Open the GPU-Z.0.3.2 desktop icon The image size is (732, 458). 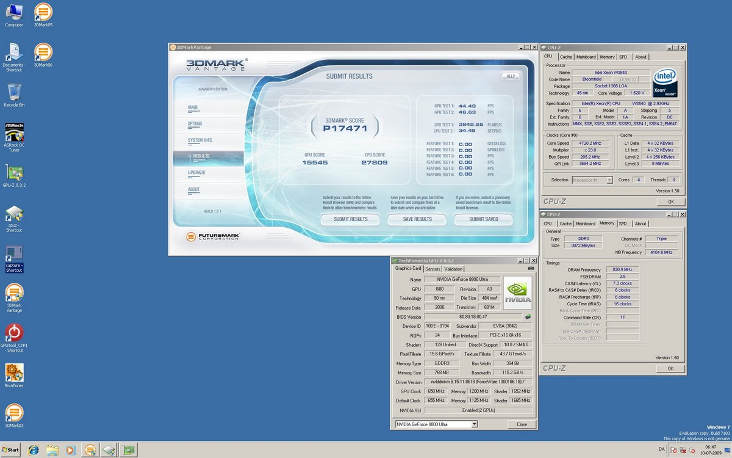coord(14,175)
